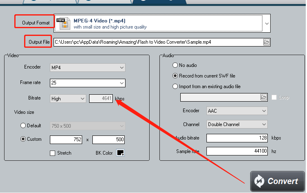The width and height of the screenshot is (307, 193).
Task: Click the Output Format label
Action: pyautogui.click(x=36, y=23)
